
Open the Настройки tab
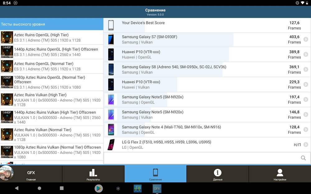280,174
